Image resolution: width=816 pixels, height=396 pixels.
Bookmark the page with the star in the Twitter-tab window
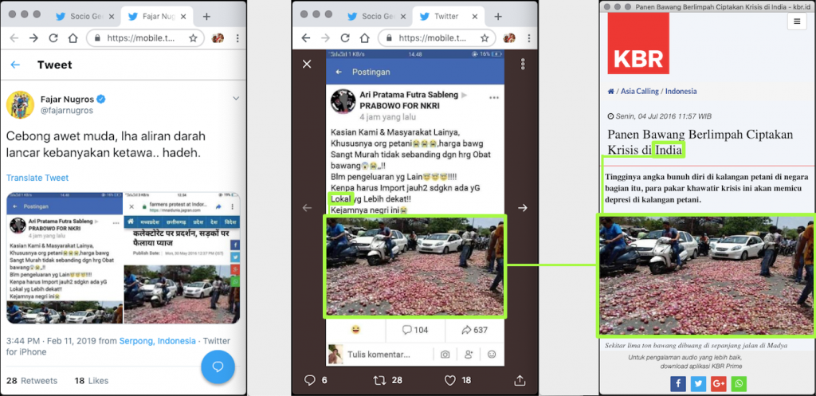(x=482, y=37)
